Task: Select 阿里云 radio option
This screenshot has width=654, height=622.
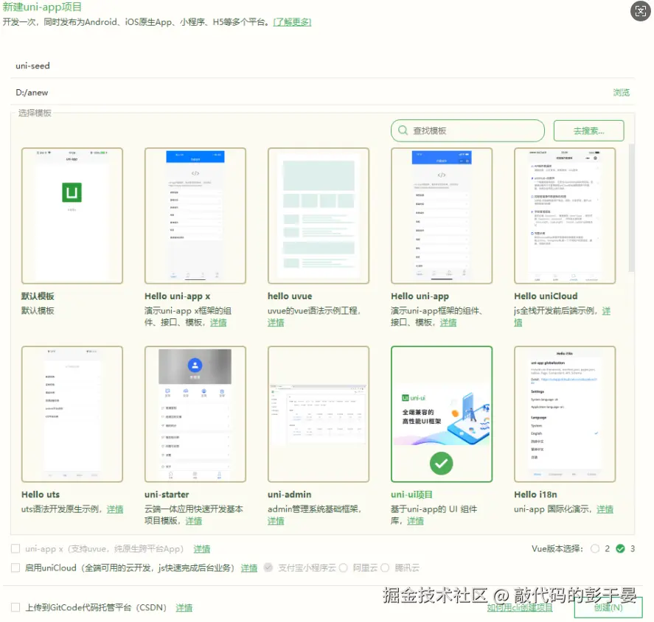Action: point(344,567)
